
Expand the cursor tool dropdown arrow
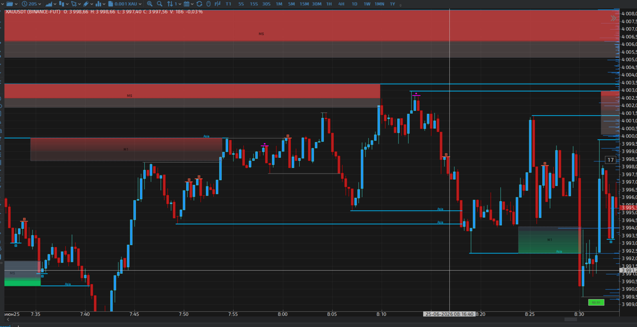(x=80, y=4)
